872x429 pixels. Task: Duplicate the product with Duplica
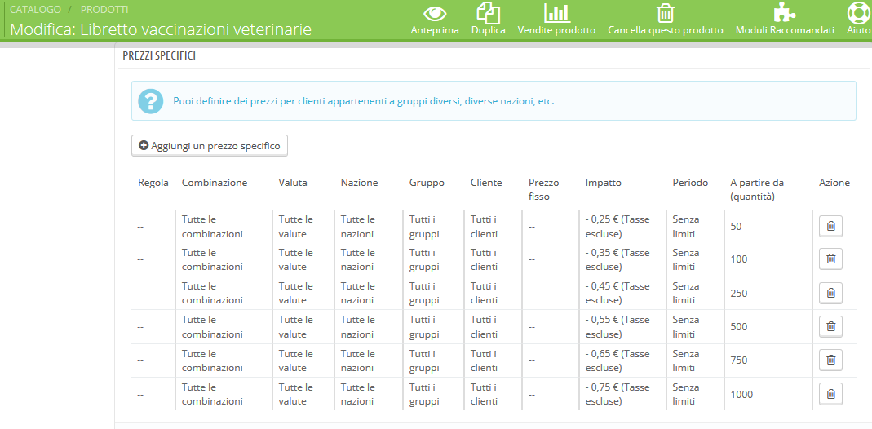489,20
